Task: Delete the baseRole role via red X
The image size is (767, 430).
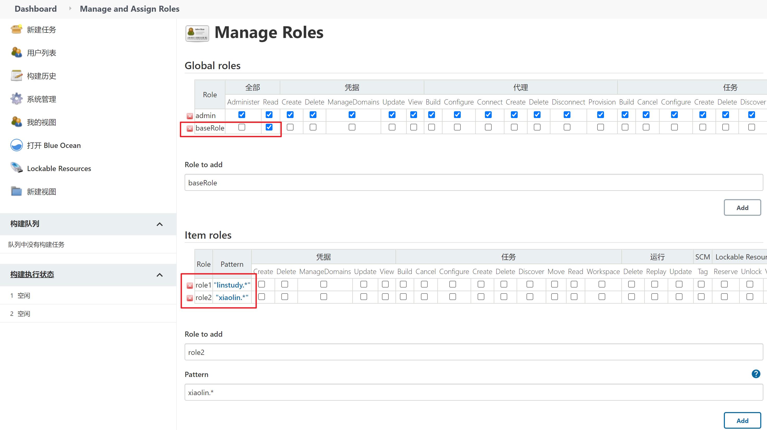Action: tap(190, 129)
